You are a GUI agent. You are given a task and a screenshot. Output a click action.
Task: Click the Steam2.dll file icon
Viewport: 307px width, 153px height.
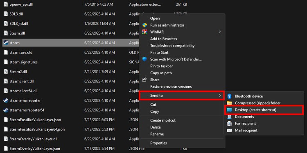click(6, 72)
